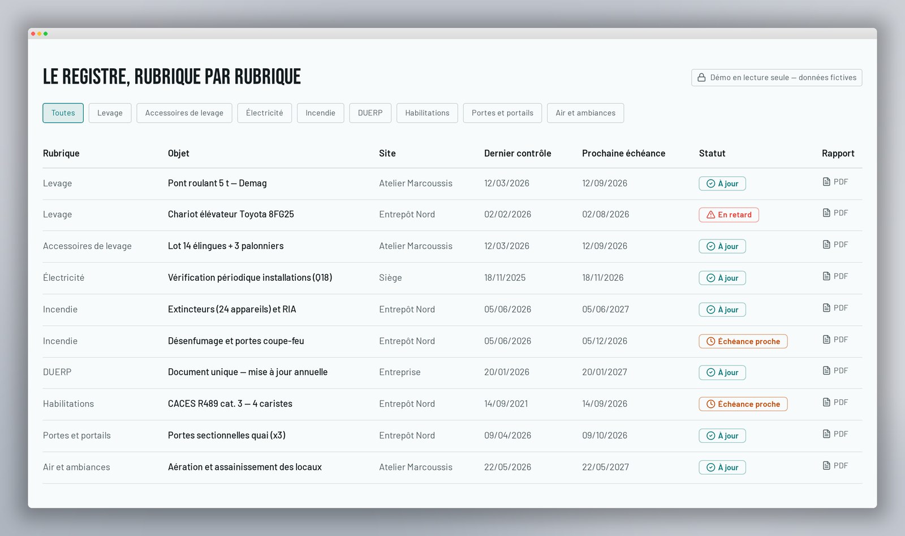Viewport: 905px width, 536px height.
Task: Click the '22/05/2027' due date
Action: pos(606,467)
